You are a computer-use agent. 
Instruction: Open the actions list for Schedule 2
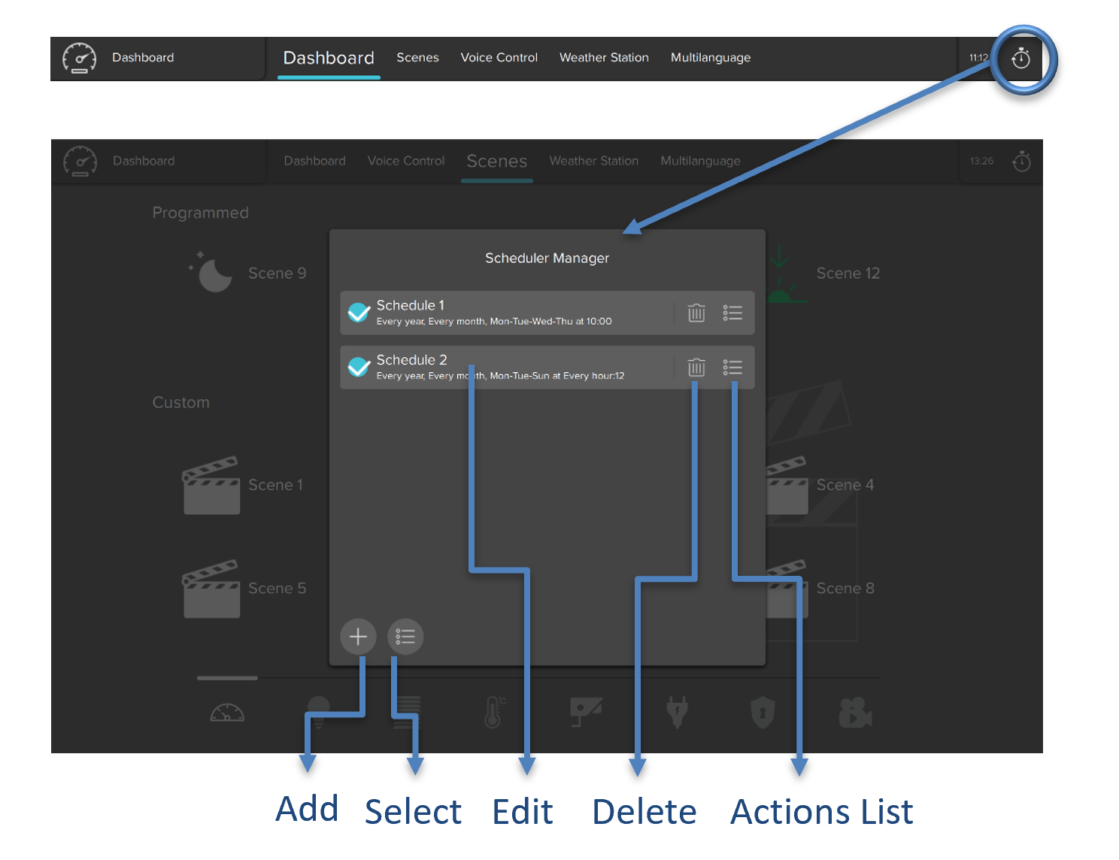pos(732,367)
